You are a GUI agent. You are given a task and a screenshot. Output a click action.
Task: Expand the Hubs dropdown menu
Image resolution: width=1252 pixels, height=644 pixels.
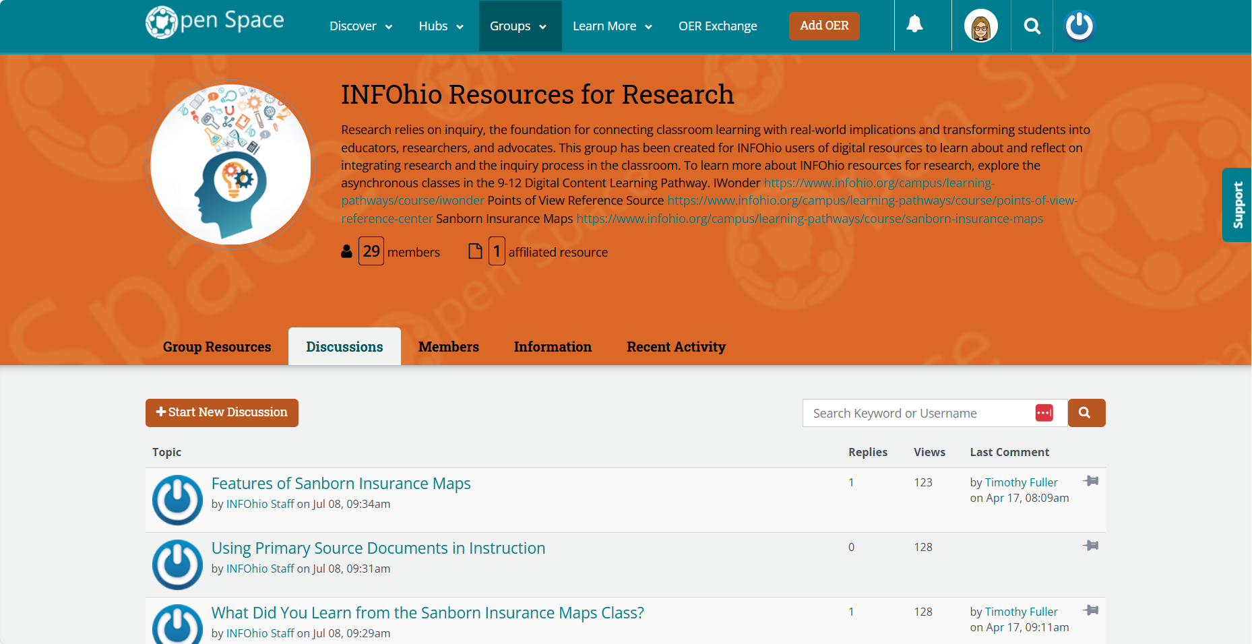coord(441,26)
